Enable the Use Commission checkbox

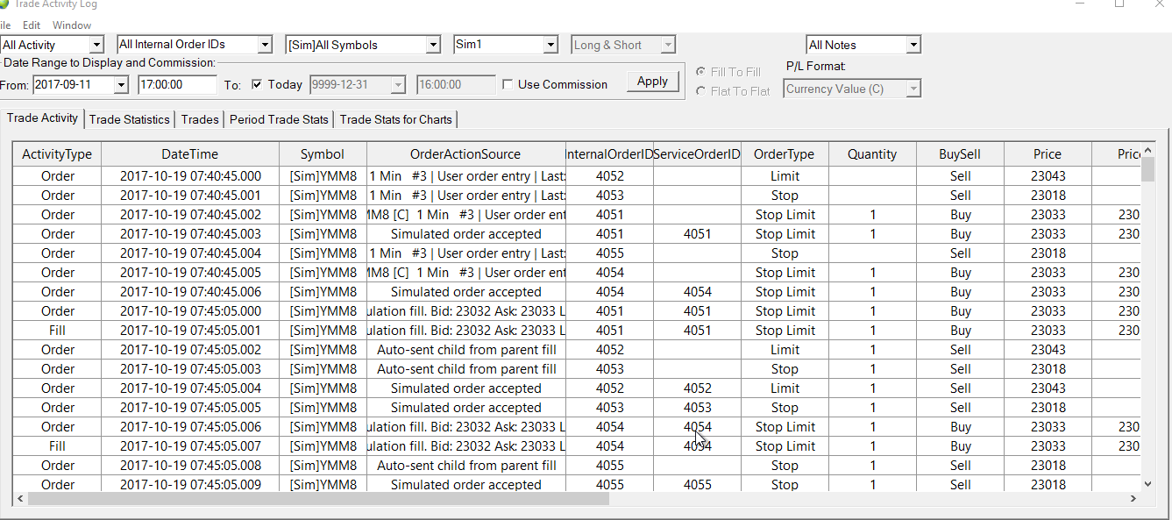pyautogui.click(x=508, y=85)
